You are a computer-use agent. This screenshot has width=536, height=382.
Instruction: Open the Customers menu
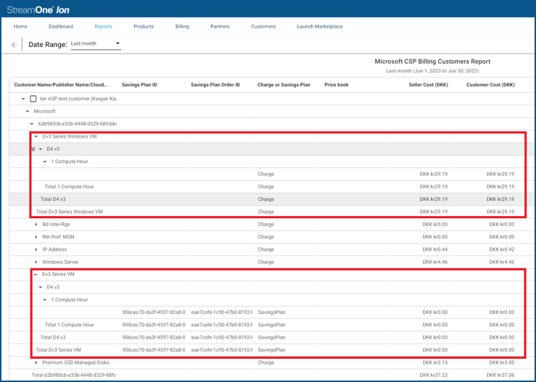pyautogui.click(x=263, y=26)
